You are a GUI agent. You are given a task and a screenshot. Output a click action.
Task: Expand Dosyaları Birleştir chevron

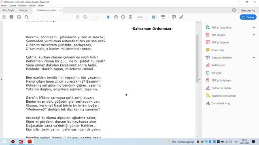point(254,58)
